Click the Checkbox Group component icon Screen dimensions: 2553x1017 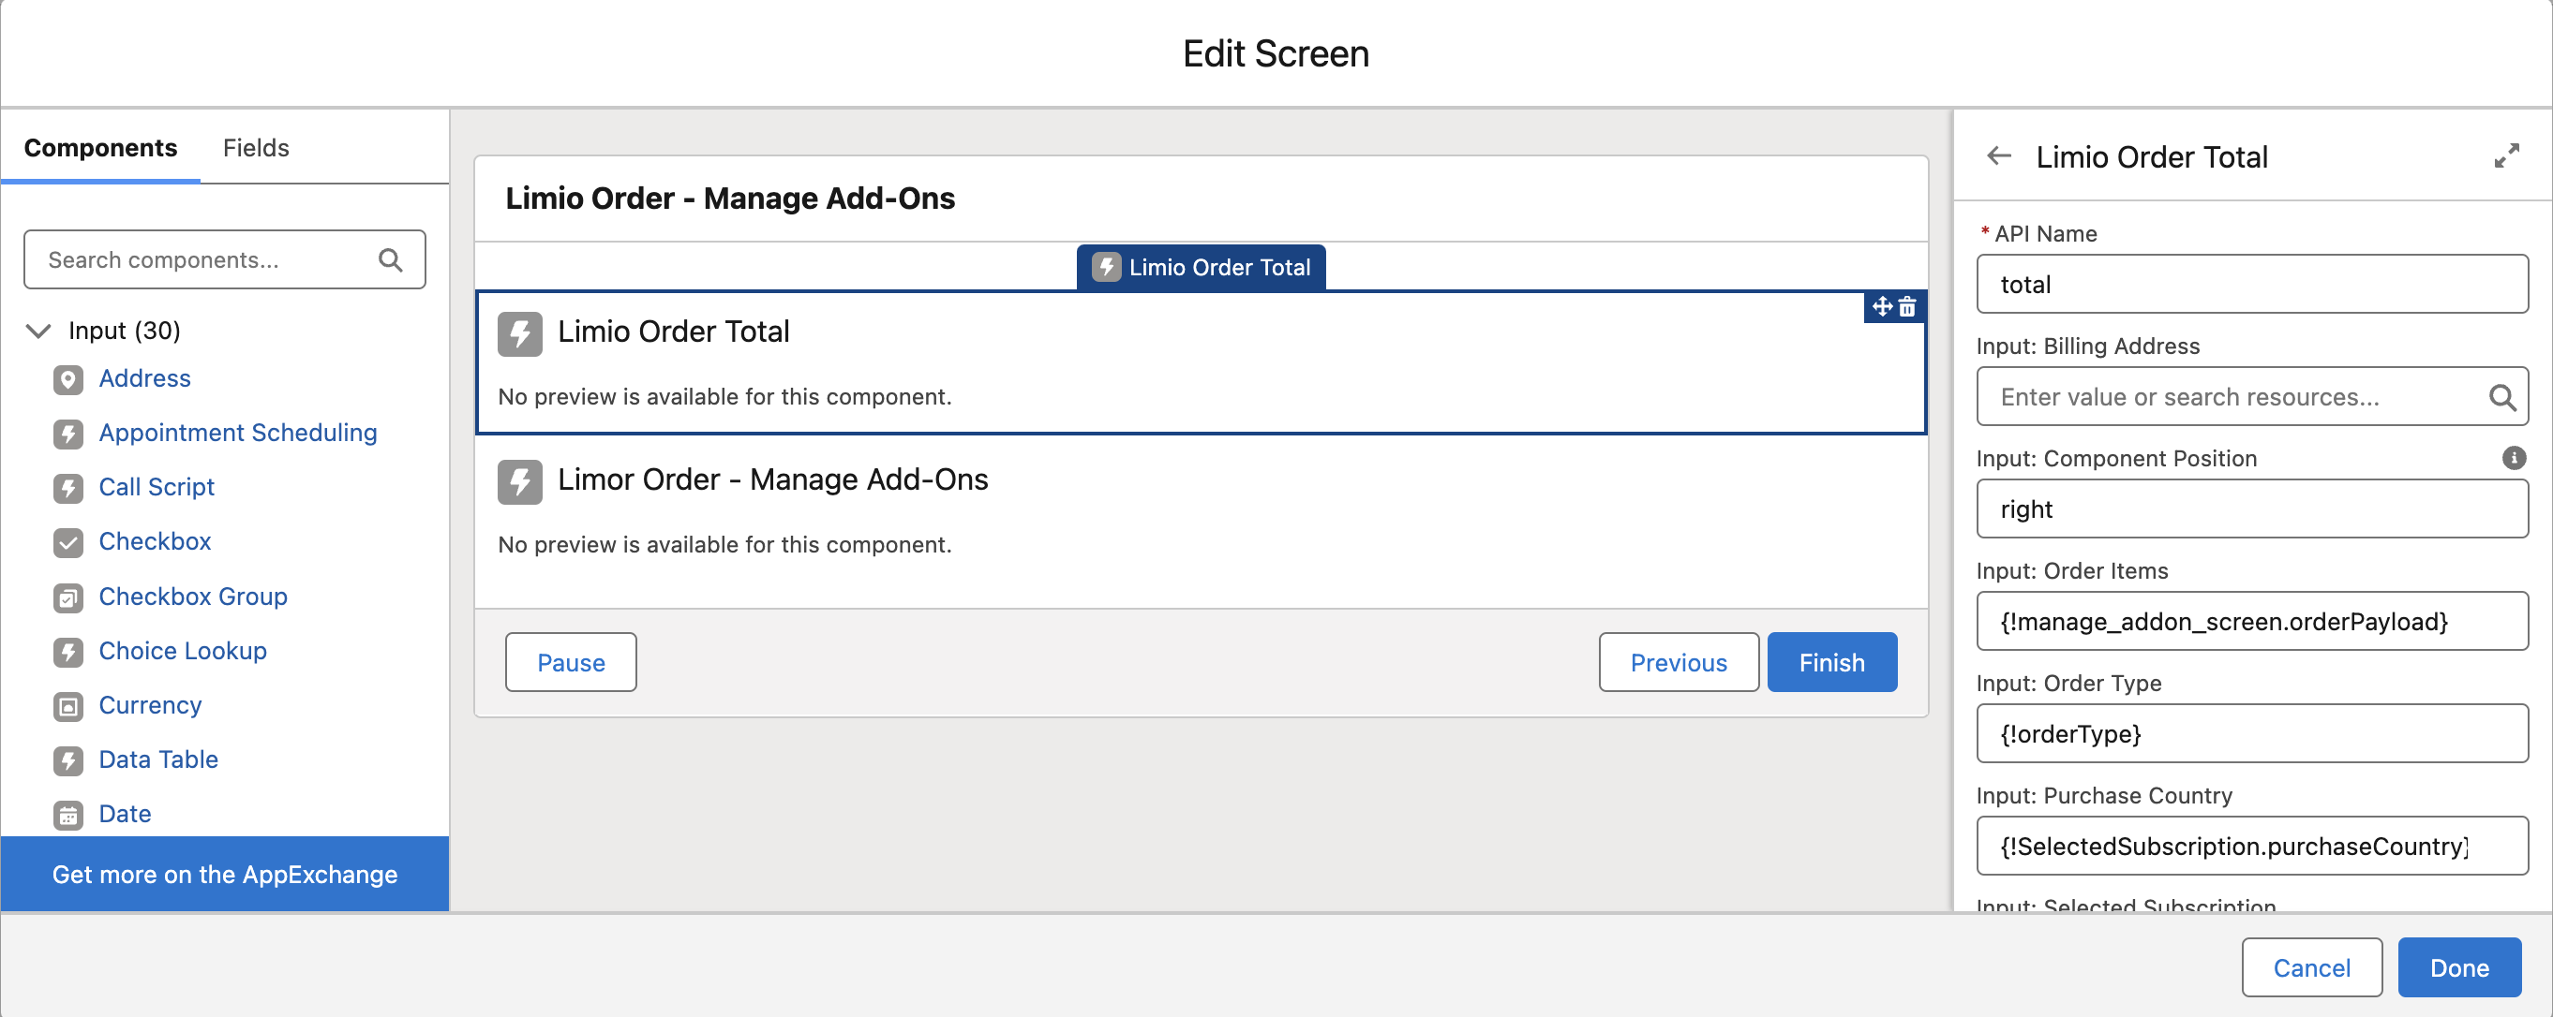click(67, 597)
